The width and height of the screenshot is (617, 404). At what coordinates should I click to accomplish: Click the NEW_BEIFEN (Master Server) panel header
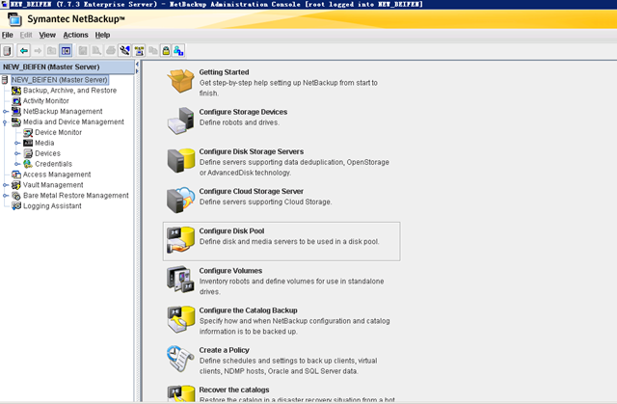67,67
